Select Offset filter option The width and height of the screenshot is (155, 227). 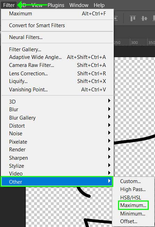pos(129,221)
